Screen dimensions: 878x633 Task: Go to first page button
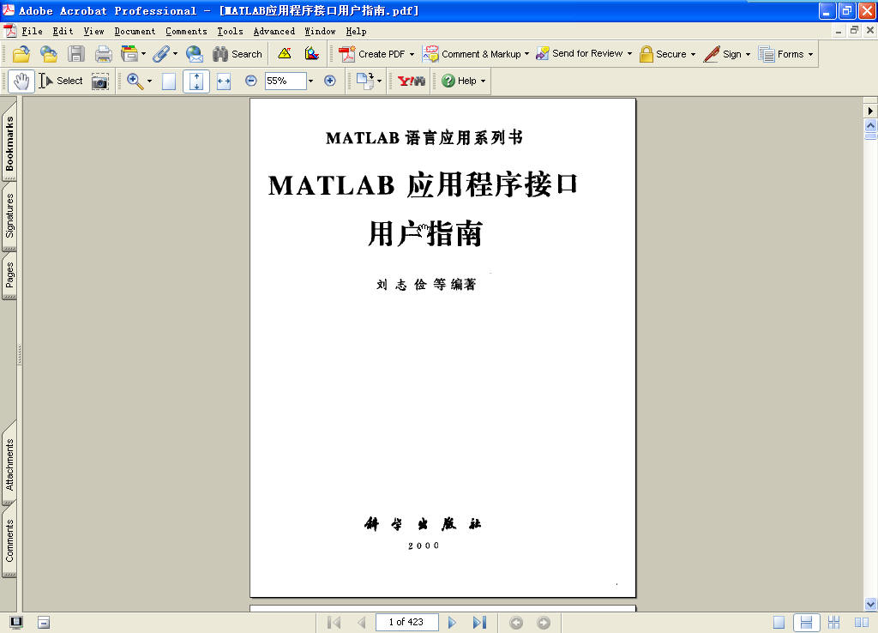click(334, 623)
